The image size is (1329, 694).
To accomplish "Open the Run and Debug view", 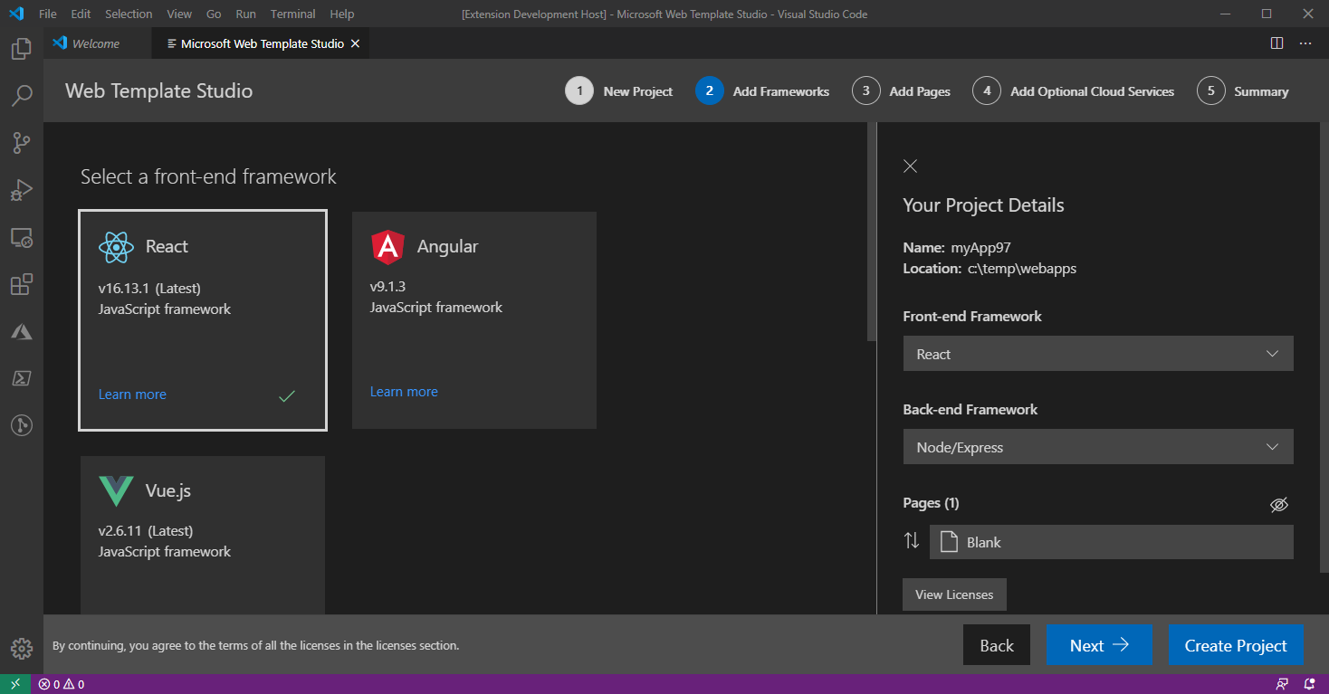I will click(x=22, y=190).
